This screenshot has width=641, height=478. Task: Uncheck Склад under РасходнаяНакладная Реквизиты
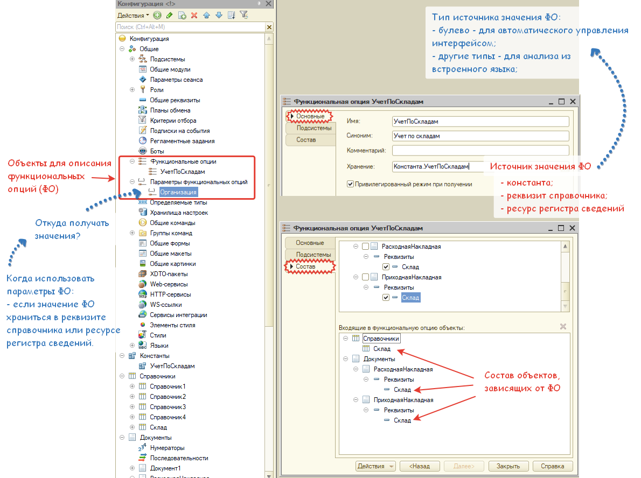click(x=386, y=267)
